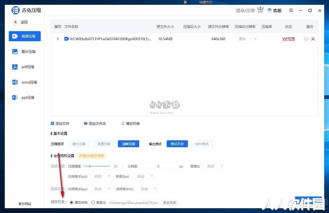Click 清空列表 button
Viewport: 329px width, 213px height.
(x=130, y=124)
